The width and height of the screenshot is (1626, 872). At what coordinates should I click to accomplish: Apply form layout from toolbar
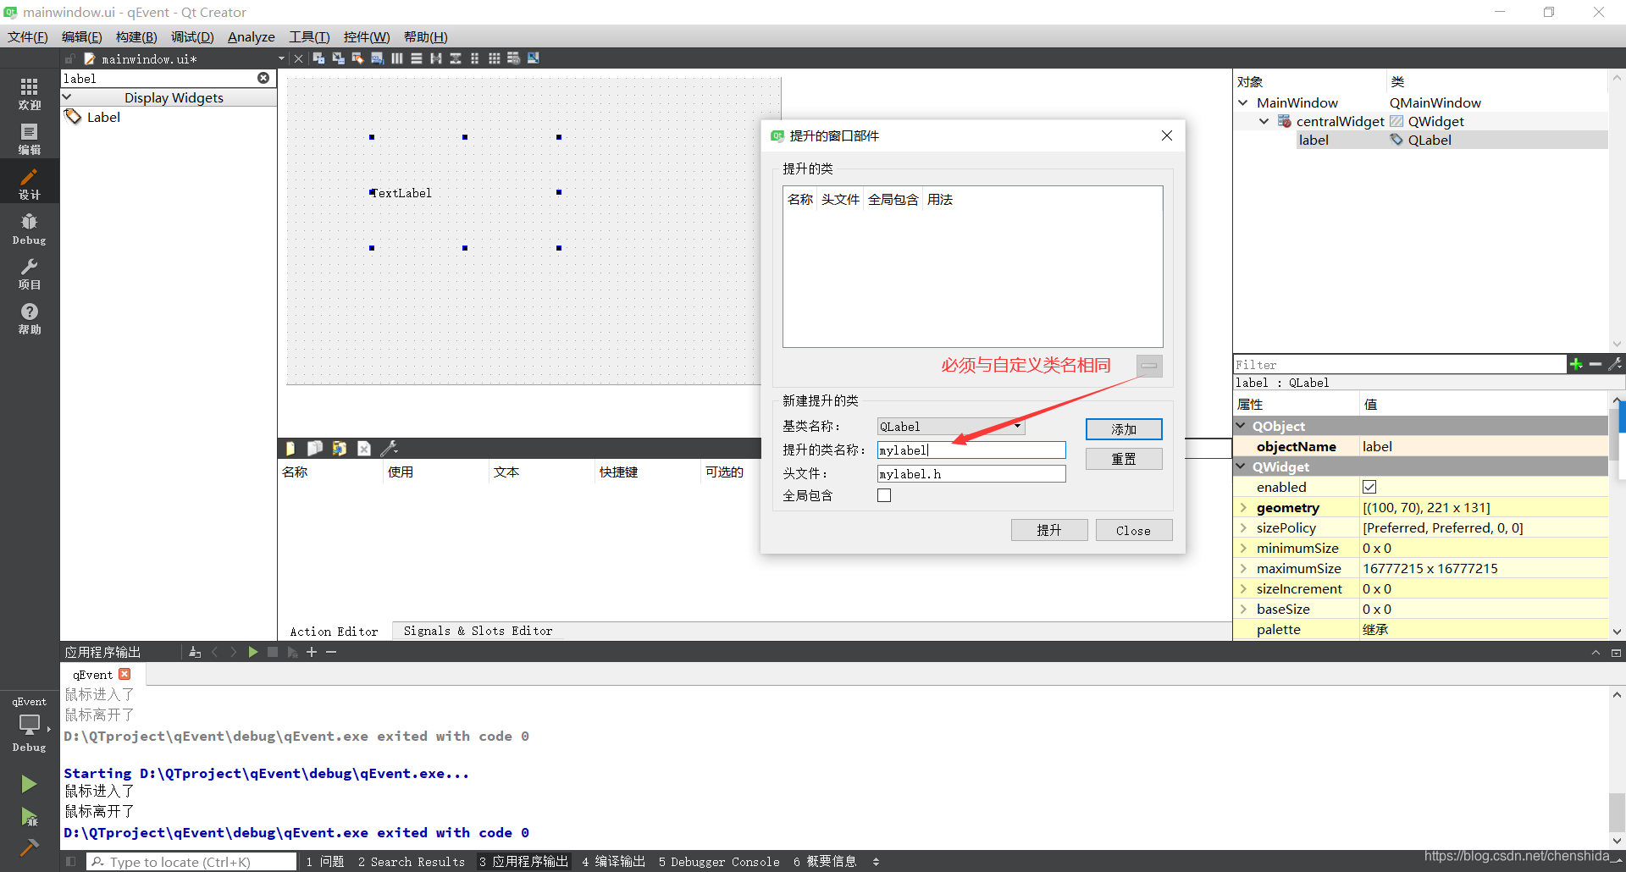(474, 58)
